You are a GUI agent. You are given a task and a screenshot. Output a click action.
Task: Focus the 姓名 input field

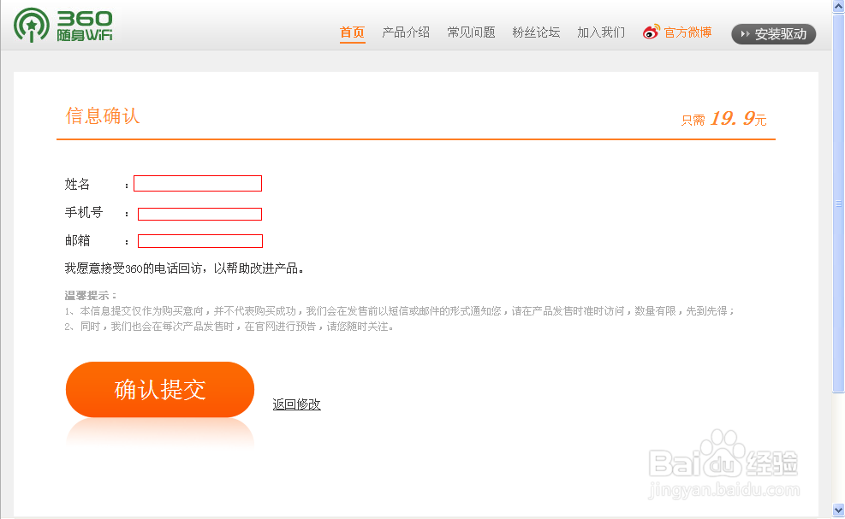198,183
